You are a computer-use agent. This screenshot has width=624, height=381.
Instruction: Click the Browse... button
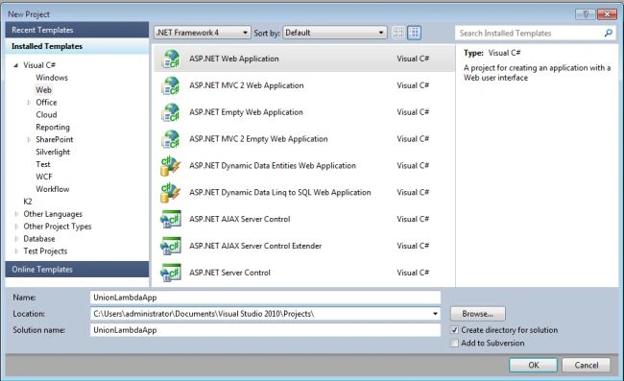point(477,314)
